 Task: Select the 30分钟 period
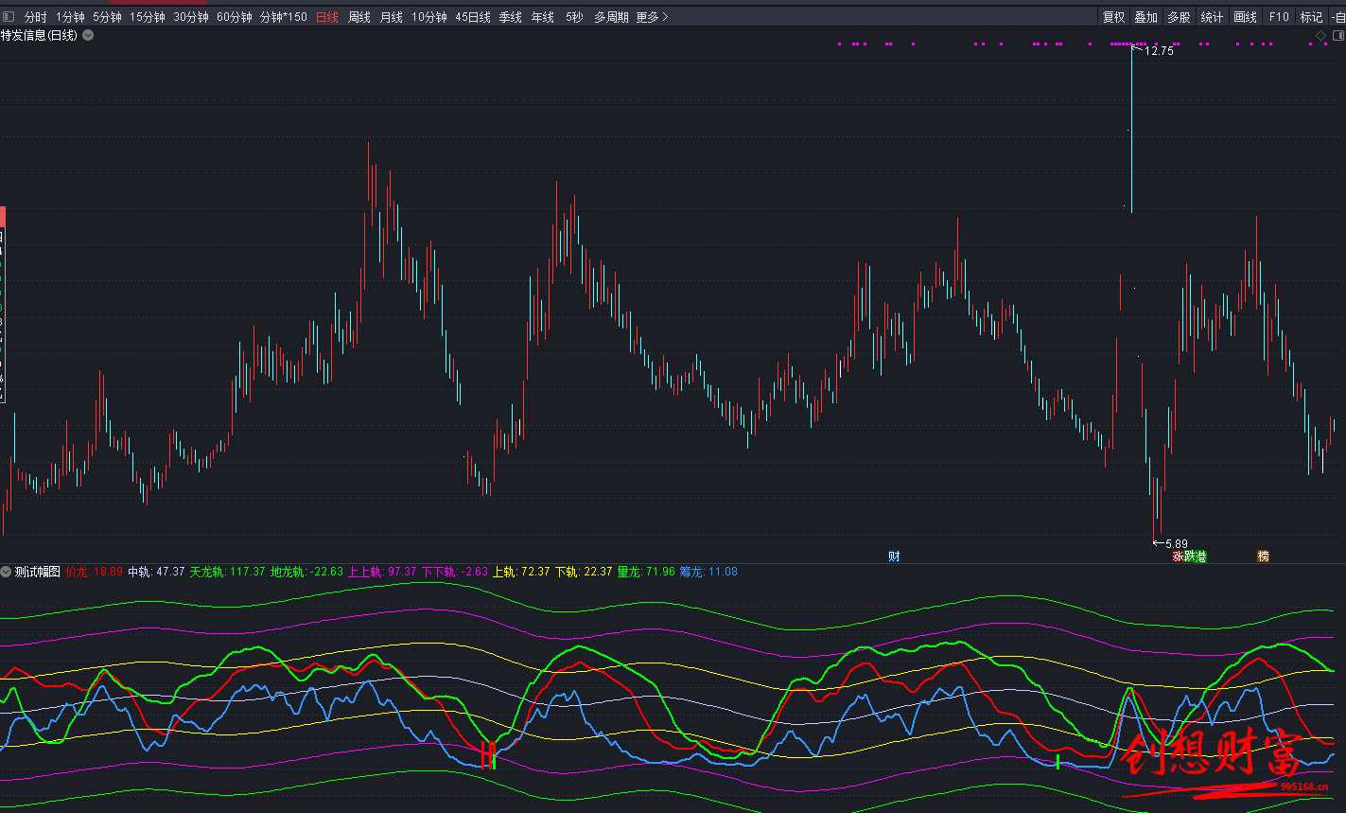[190, 17]
